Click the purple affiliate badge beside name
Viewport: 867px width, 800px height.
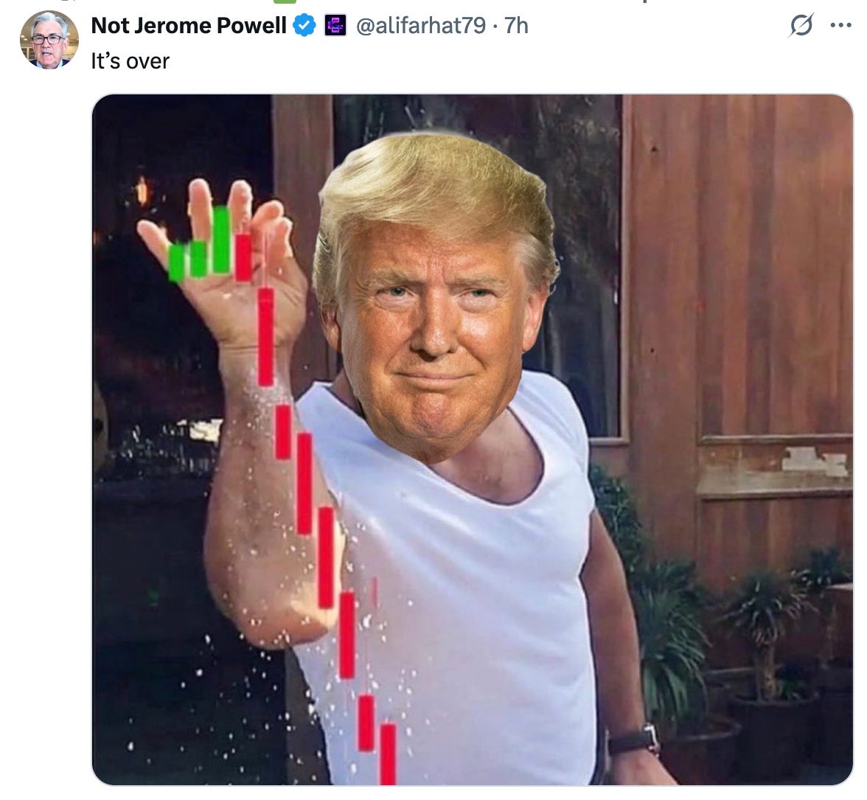pos(335,25)
